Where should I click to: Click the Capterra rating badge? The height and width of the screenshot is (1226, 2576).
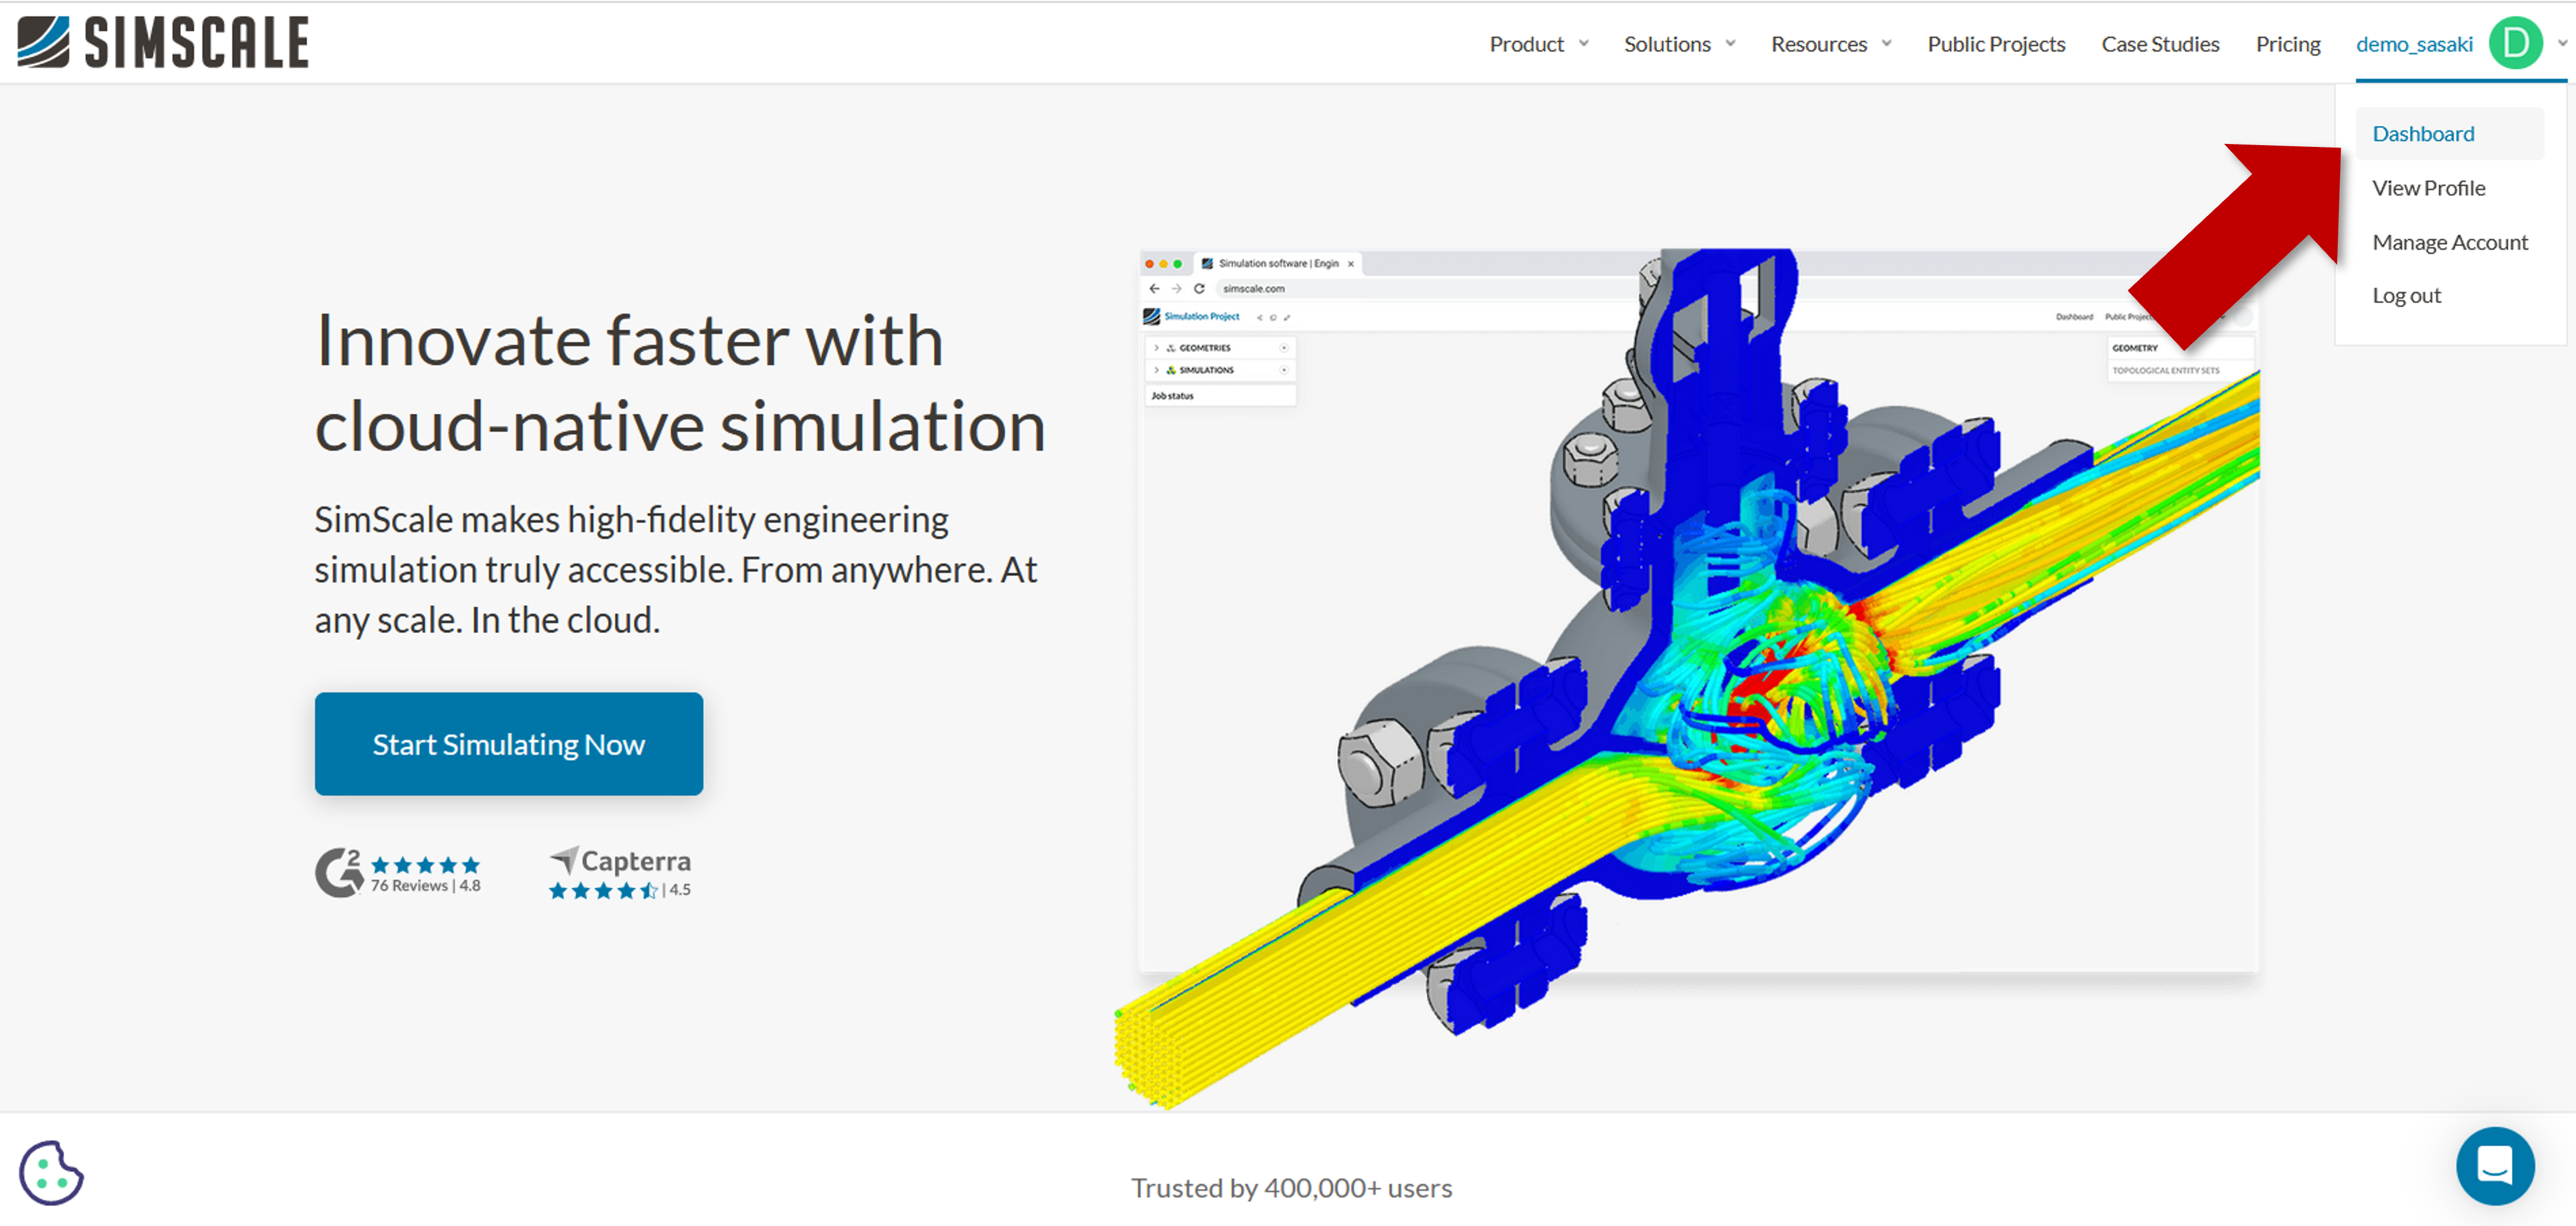point(620,873)
